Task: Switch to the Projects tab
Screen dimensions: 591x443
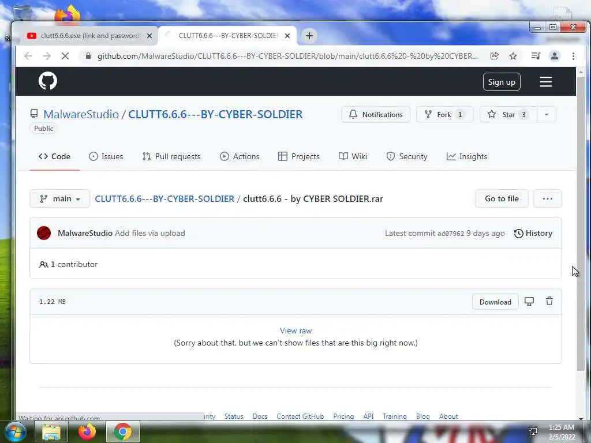Action: point(299,156)
